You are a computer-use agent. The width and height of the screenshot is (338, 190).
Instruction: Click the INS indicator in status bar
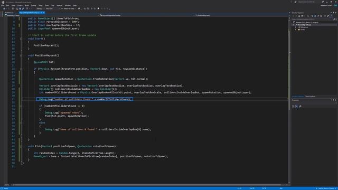pos(281,188)
